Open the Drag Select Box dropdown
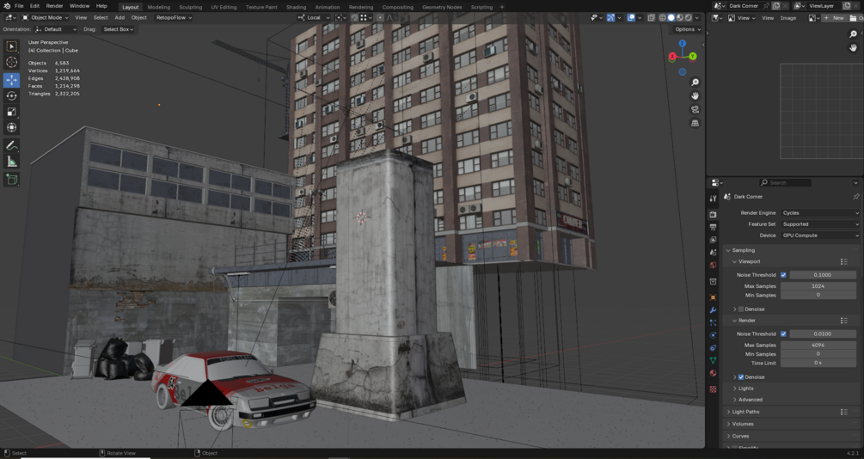Viewport: 864px width, 459px height. [x=118, y=29]
